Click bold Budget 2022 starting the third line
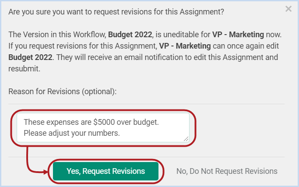This screenshot has height=187, width=299. pyautogui.click(x=30, y=57)
